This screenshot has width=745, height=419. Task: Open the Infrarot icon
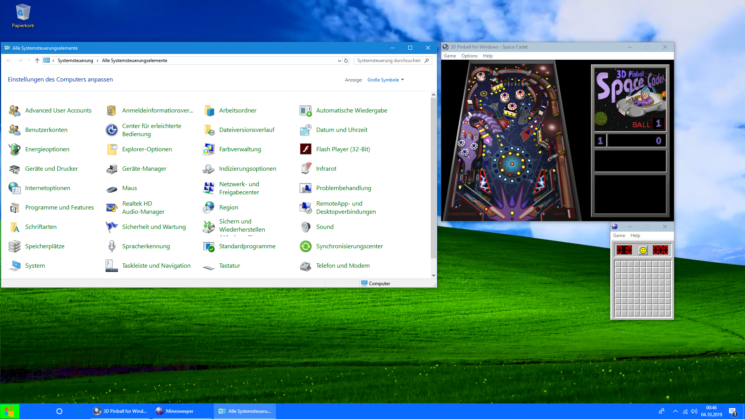tap(306, 169)
